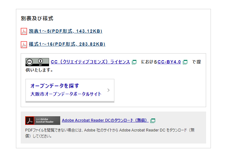Click Adobe Acrobat Reader DCのダウンロード link
230x154 pixels.
coord(104,120)
